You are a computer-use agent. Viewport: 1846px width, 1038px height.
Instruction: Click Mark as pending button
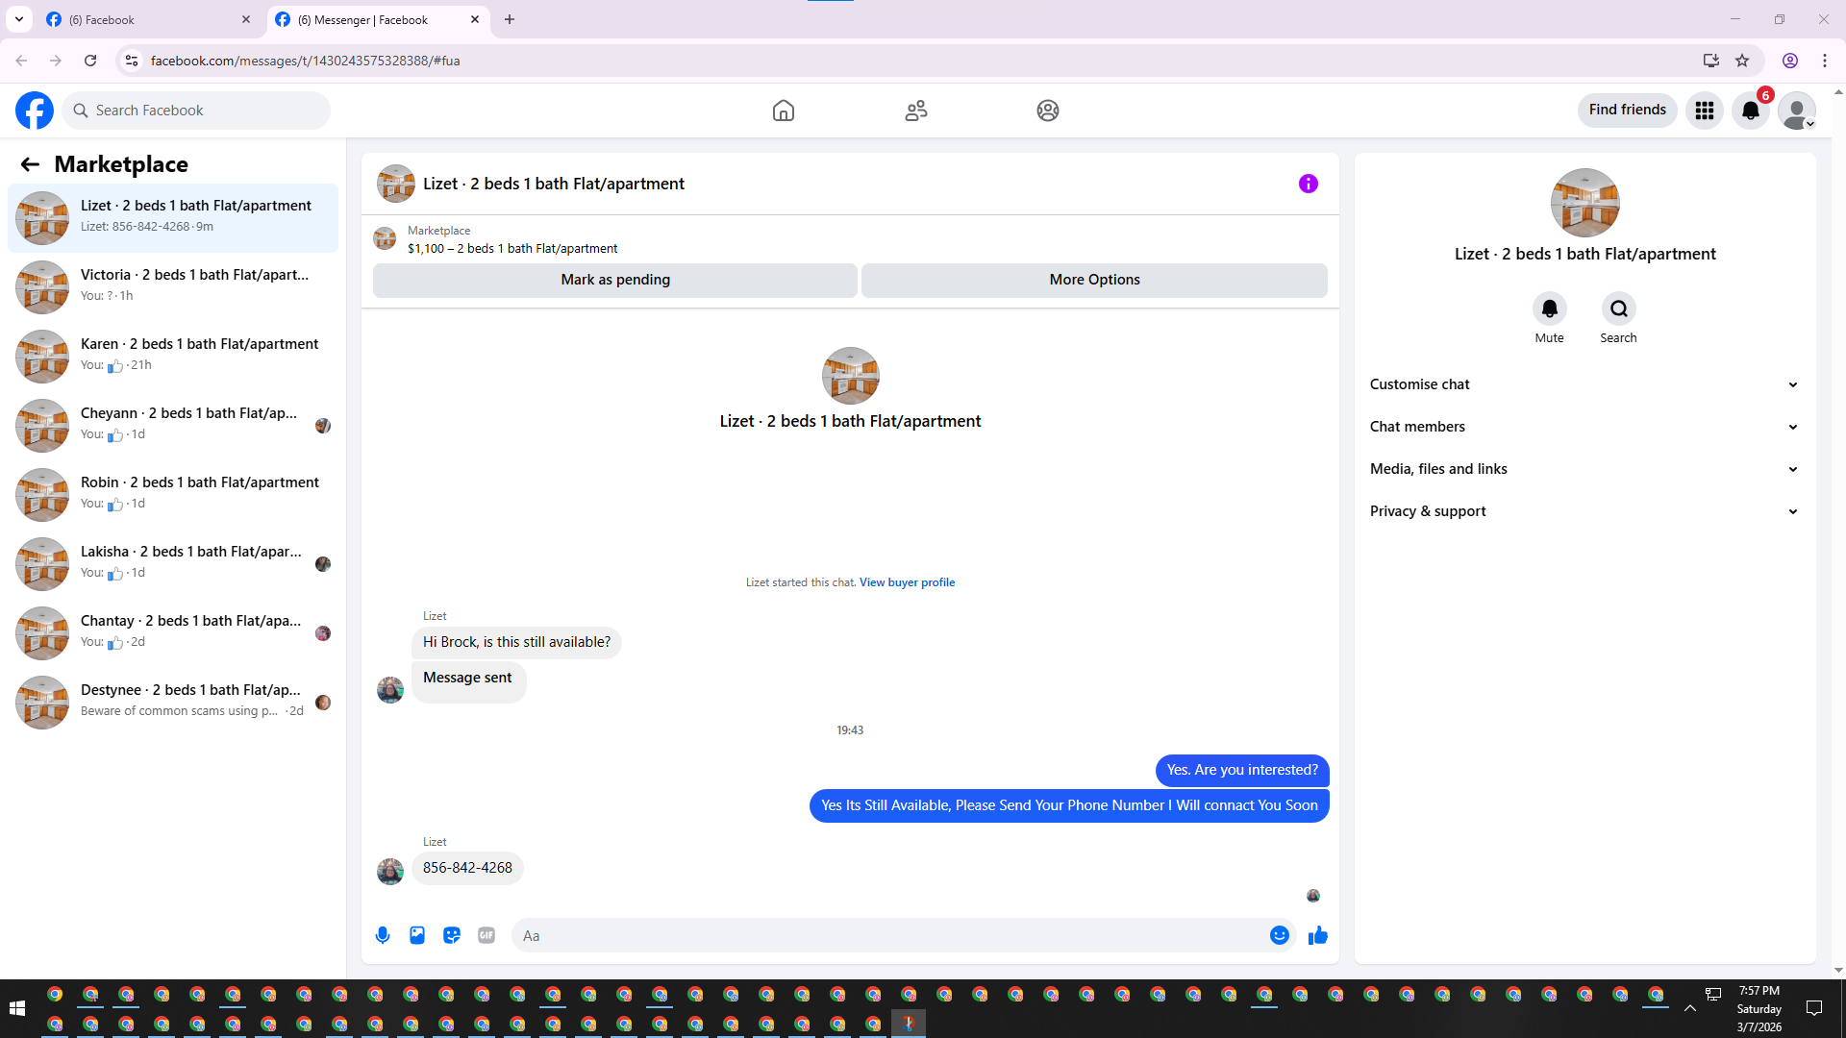click(x=615, y=280)
